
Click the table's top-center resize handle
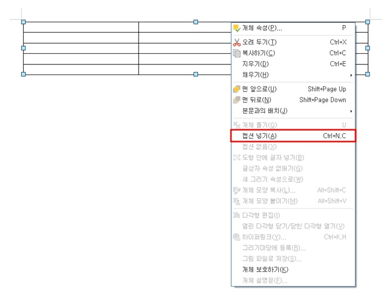(196, 22)
